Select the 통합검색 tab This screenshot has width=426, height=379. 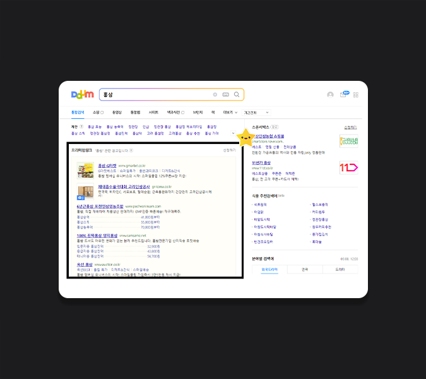[78, 112]
